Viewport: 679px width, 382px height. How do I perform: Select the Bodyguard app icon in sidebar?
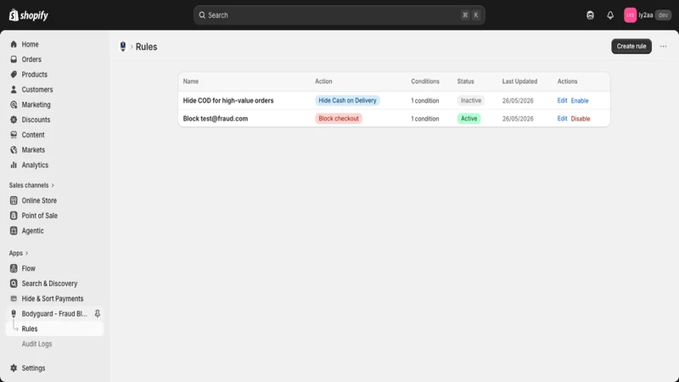(14, 313)
